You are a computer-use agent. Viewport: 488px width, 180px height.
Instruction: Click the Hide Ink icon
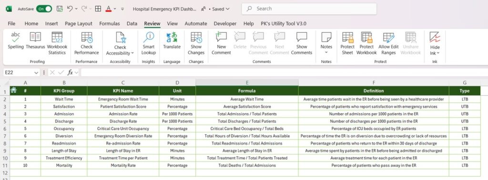[x=435, y=37]
